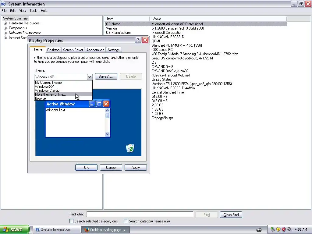Click the preview Active Window red close icon
The image size is (312, 234).
(x=106, y=104)
